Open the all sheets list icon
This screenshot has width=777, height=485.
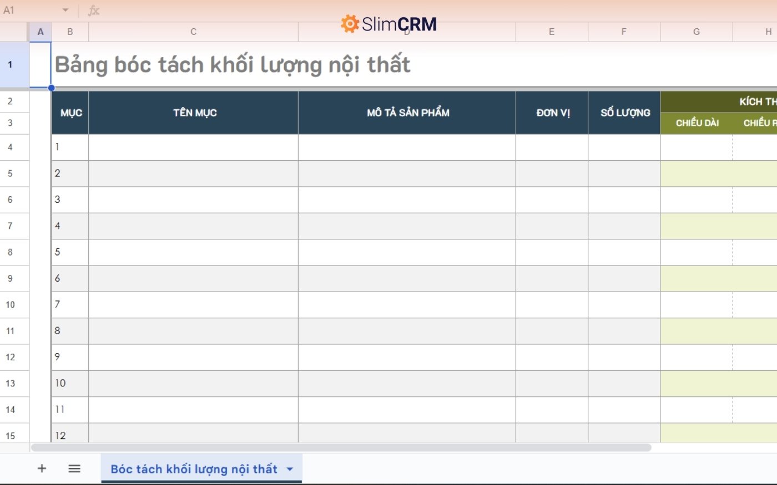point(74,468)
